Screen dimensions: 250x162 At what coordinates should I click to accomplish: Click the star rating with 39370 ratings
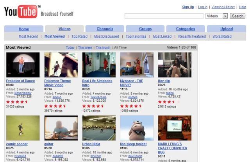(55, 106)
